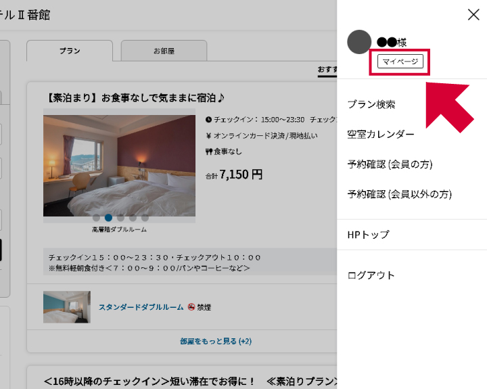The width and height of the screenshot is (487, 389).
Task: Close the side menu with X icon
Action: click(x=473, y=15)
